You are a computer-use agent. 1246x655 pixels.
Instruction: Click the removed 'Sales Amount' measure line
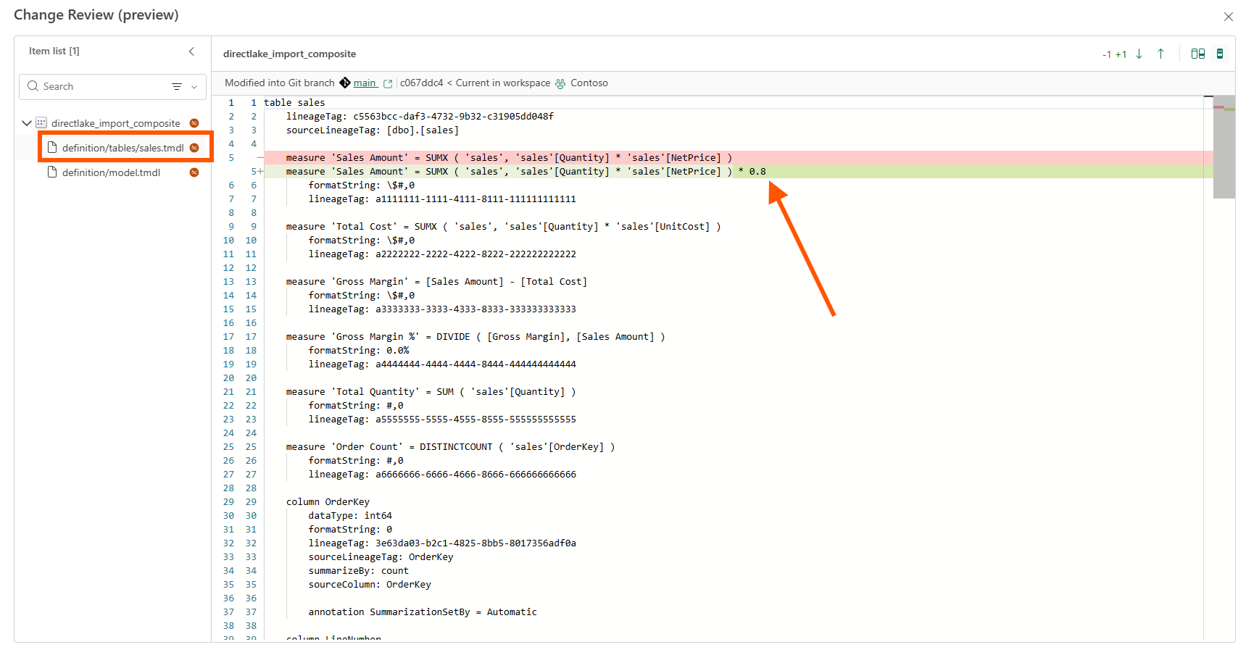[509, 157]
